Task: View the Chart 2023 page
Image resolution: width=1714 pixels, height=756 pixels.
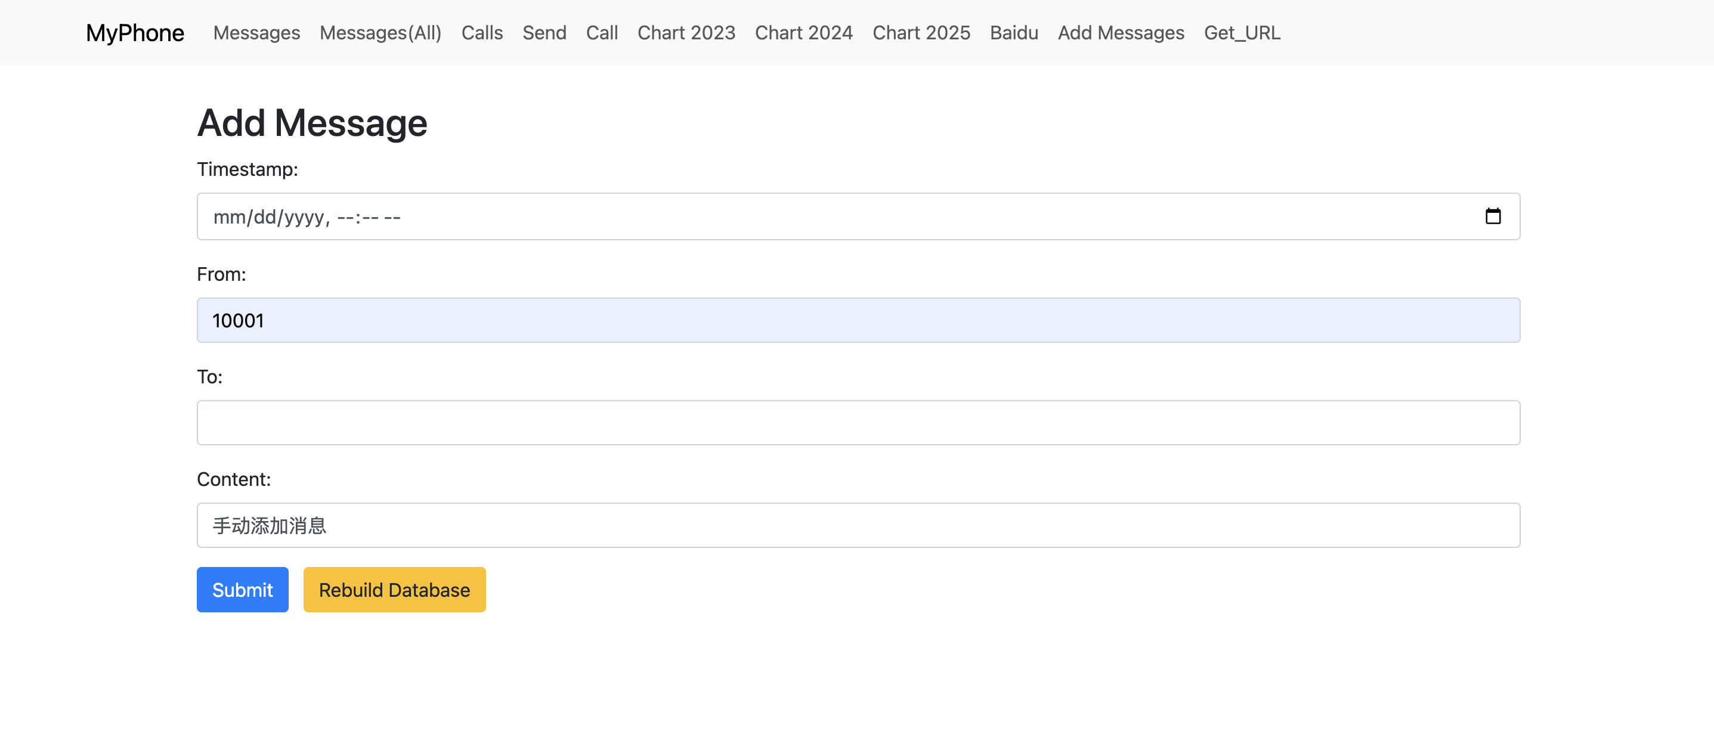Action: point(686,33)
